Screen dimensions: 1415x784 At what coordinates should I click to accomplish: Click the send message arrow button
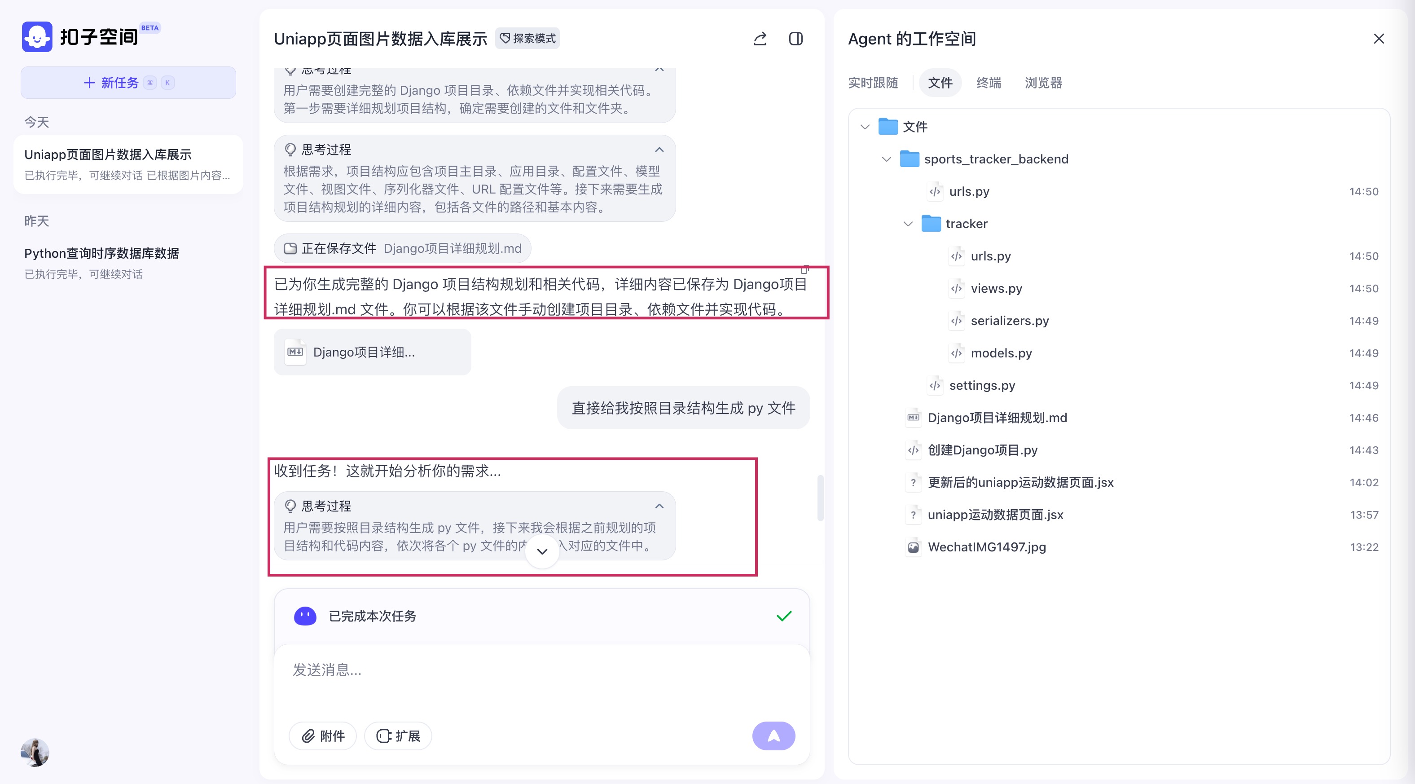(x=773, y=736)
